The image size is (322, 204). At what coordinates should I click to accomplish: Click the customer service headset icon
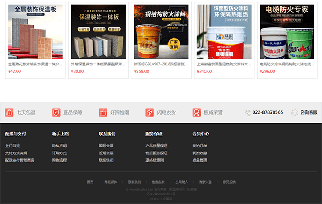tap(295, 112)
